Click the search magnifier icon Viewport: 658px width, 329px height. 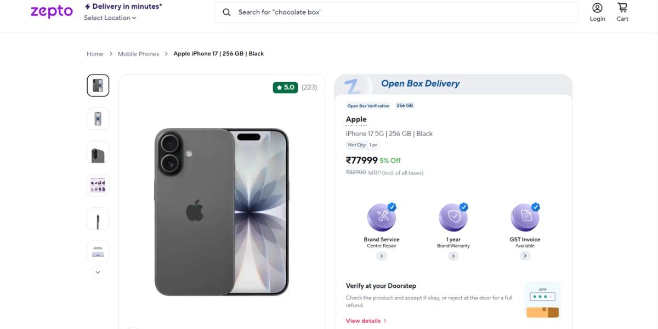[226, 12]
